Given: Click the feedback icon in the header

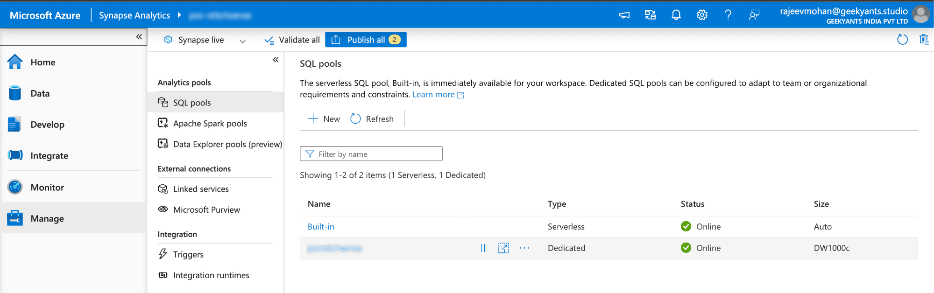Looking at the screenshot, I should [754, 15].
